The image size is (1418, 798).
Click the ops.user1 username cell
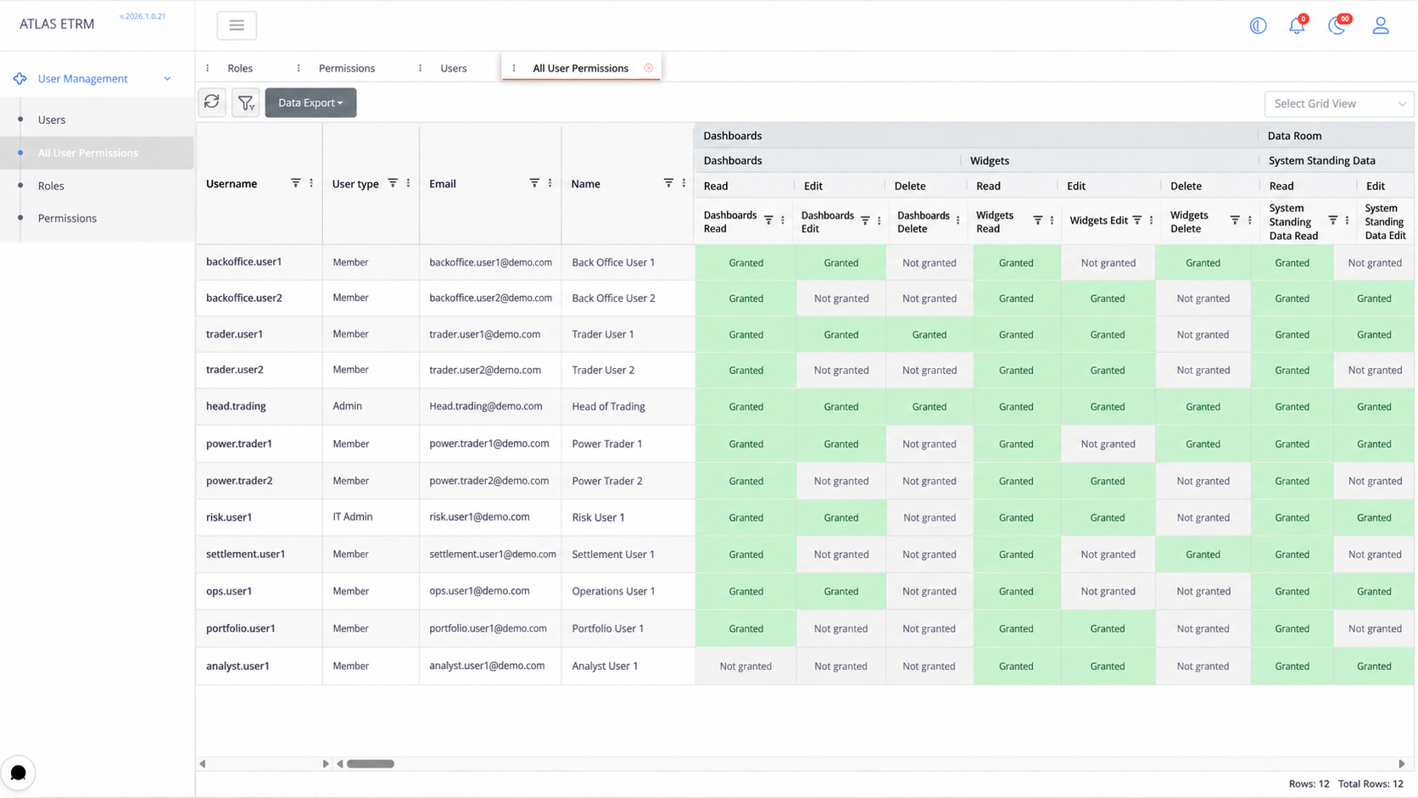259,591
